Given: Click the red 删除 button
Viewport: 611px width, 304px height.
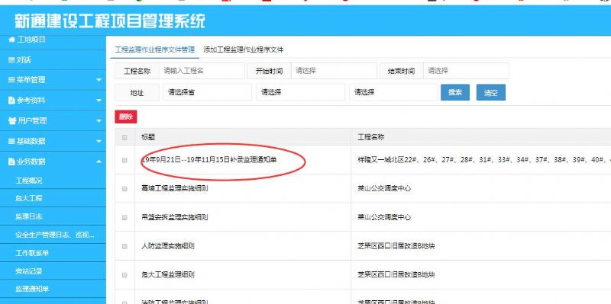Looking at the screenshot, I should [126, 117].
